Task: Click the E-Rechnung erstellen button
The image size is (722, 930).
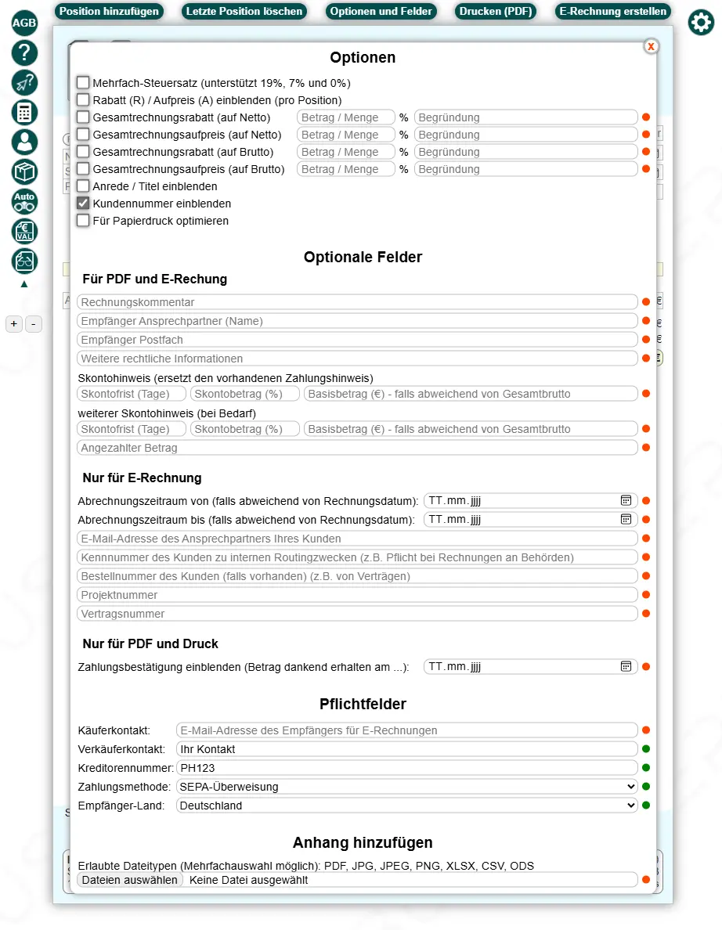Action: pyautogui.click(x=613, y=12)
